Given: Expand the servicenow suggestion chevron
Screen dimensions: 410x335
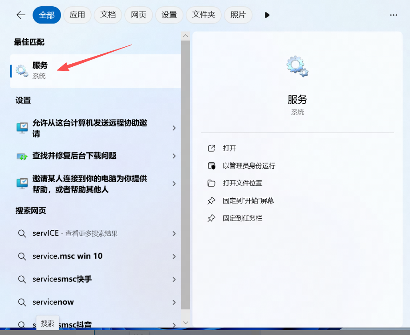Looking at the screenshot, I should (174, 302).
